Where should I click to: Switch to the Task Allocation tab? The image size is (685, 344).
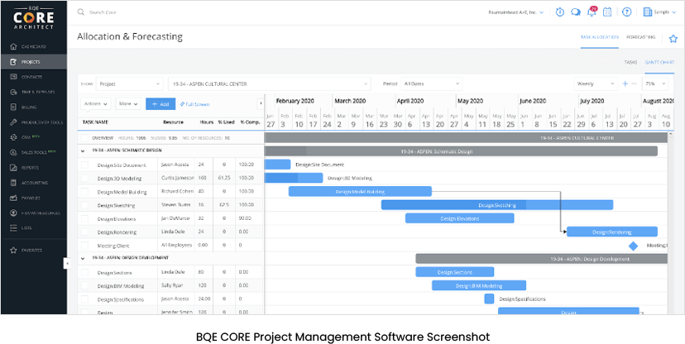[x=599, y=37]
